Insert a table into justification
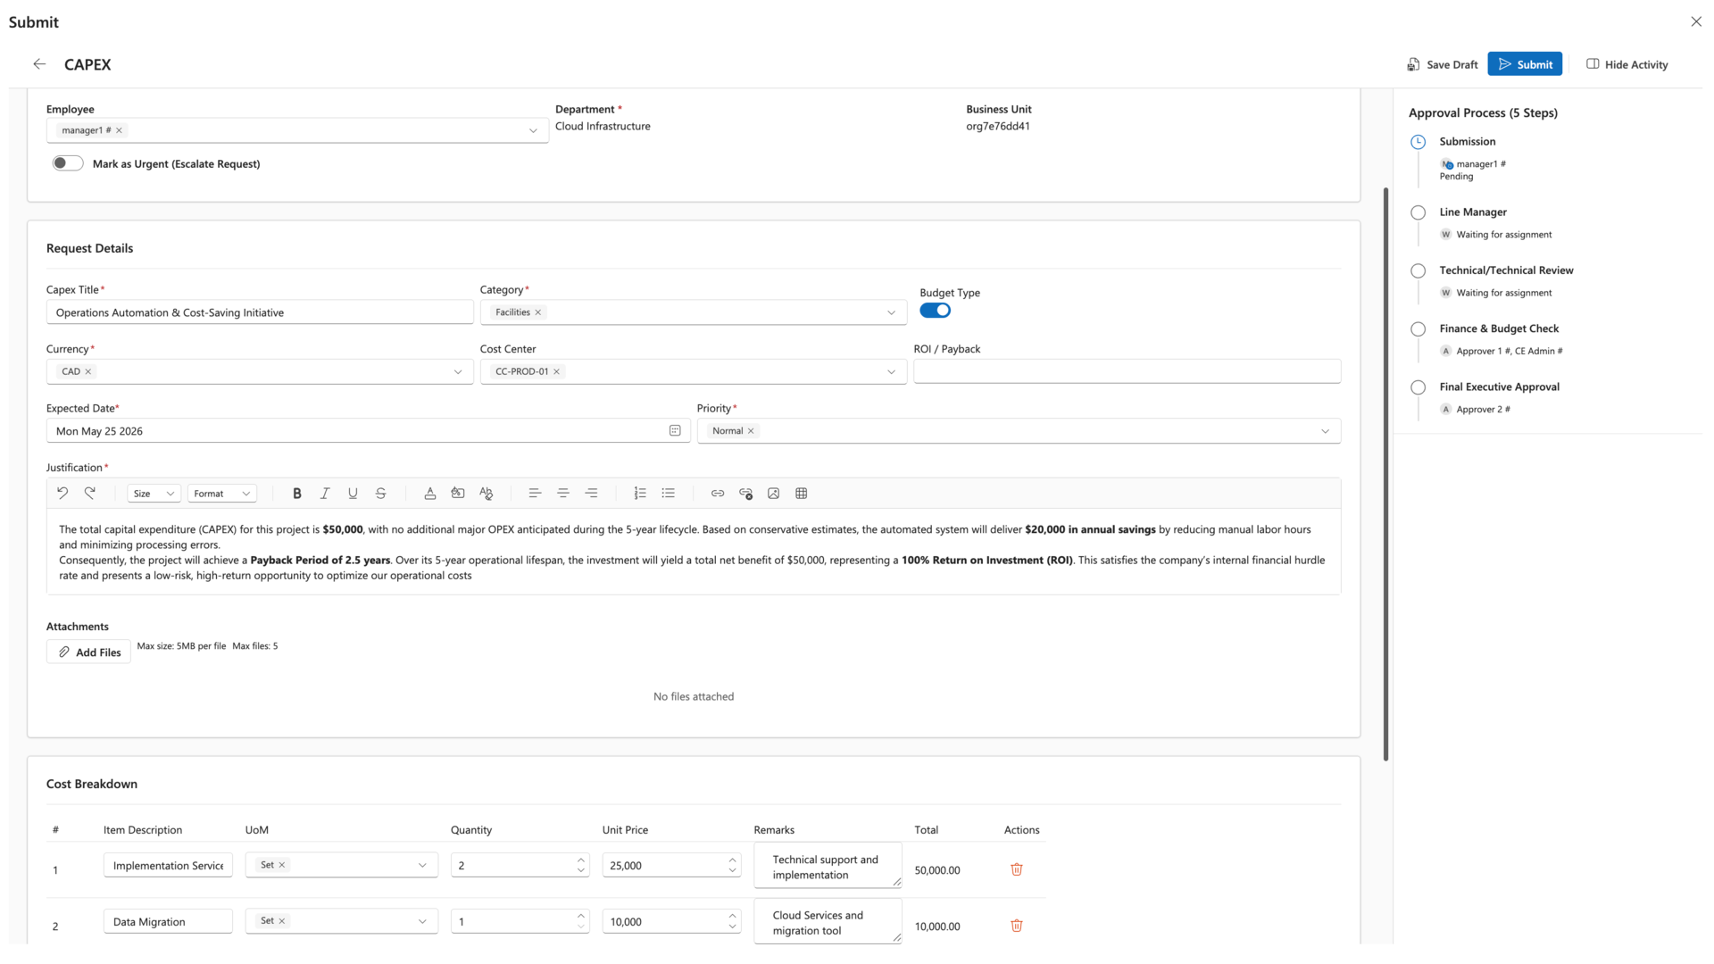The width and height of the screenshot is (1714, 964). (802, 494)
